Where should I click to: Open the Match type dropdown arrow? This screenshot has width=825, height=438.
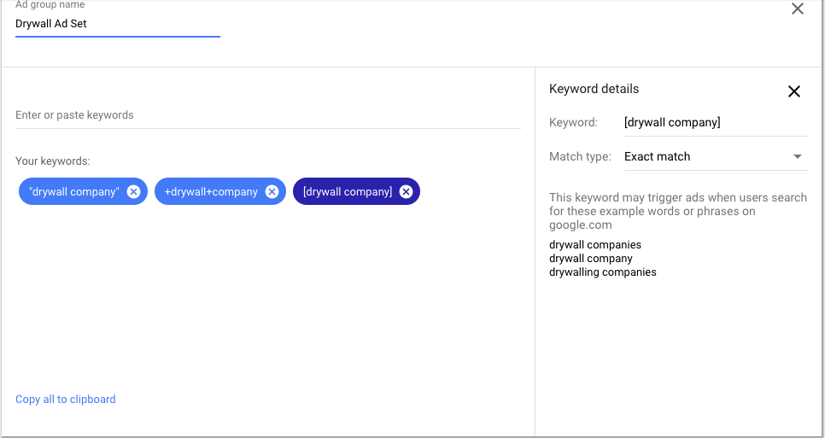coord(798,157)
